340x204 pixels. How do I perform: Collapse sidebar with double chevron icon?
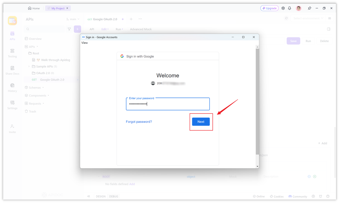89,197
